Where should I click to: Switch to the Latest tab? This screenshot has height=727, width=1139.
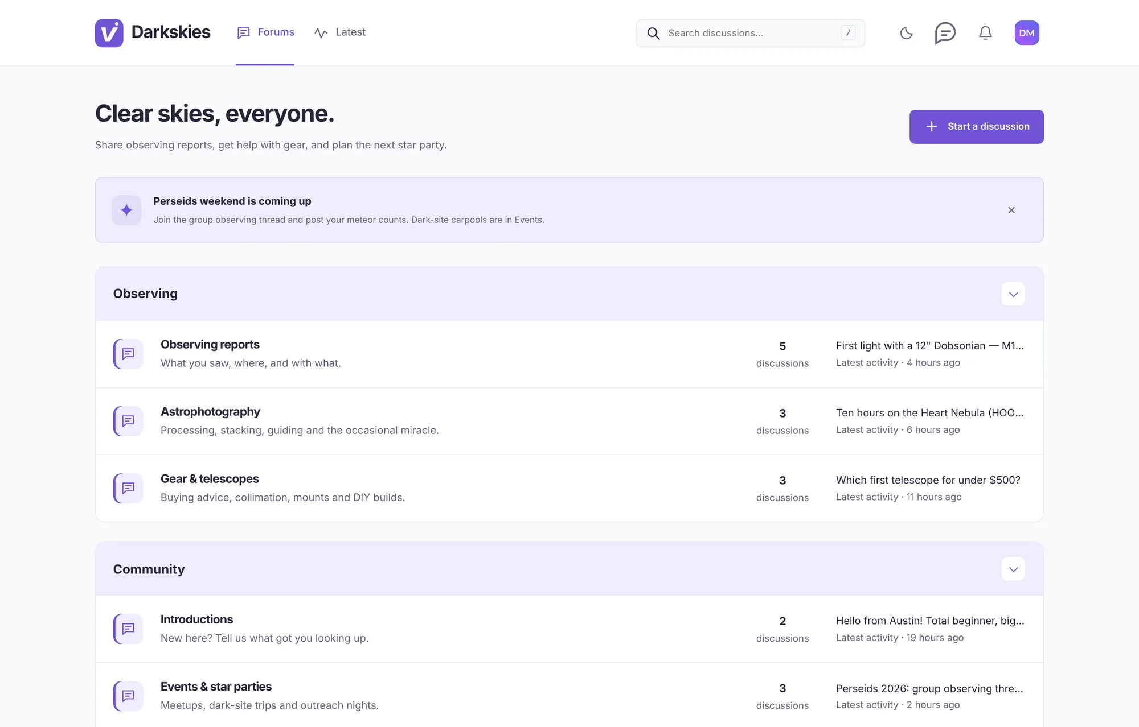339,32
